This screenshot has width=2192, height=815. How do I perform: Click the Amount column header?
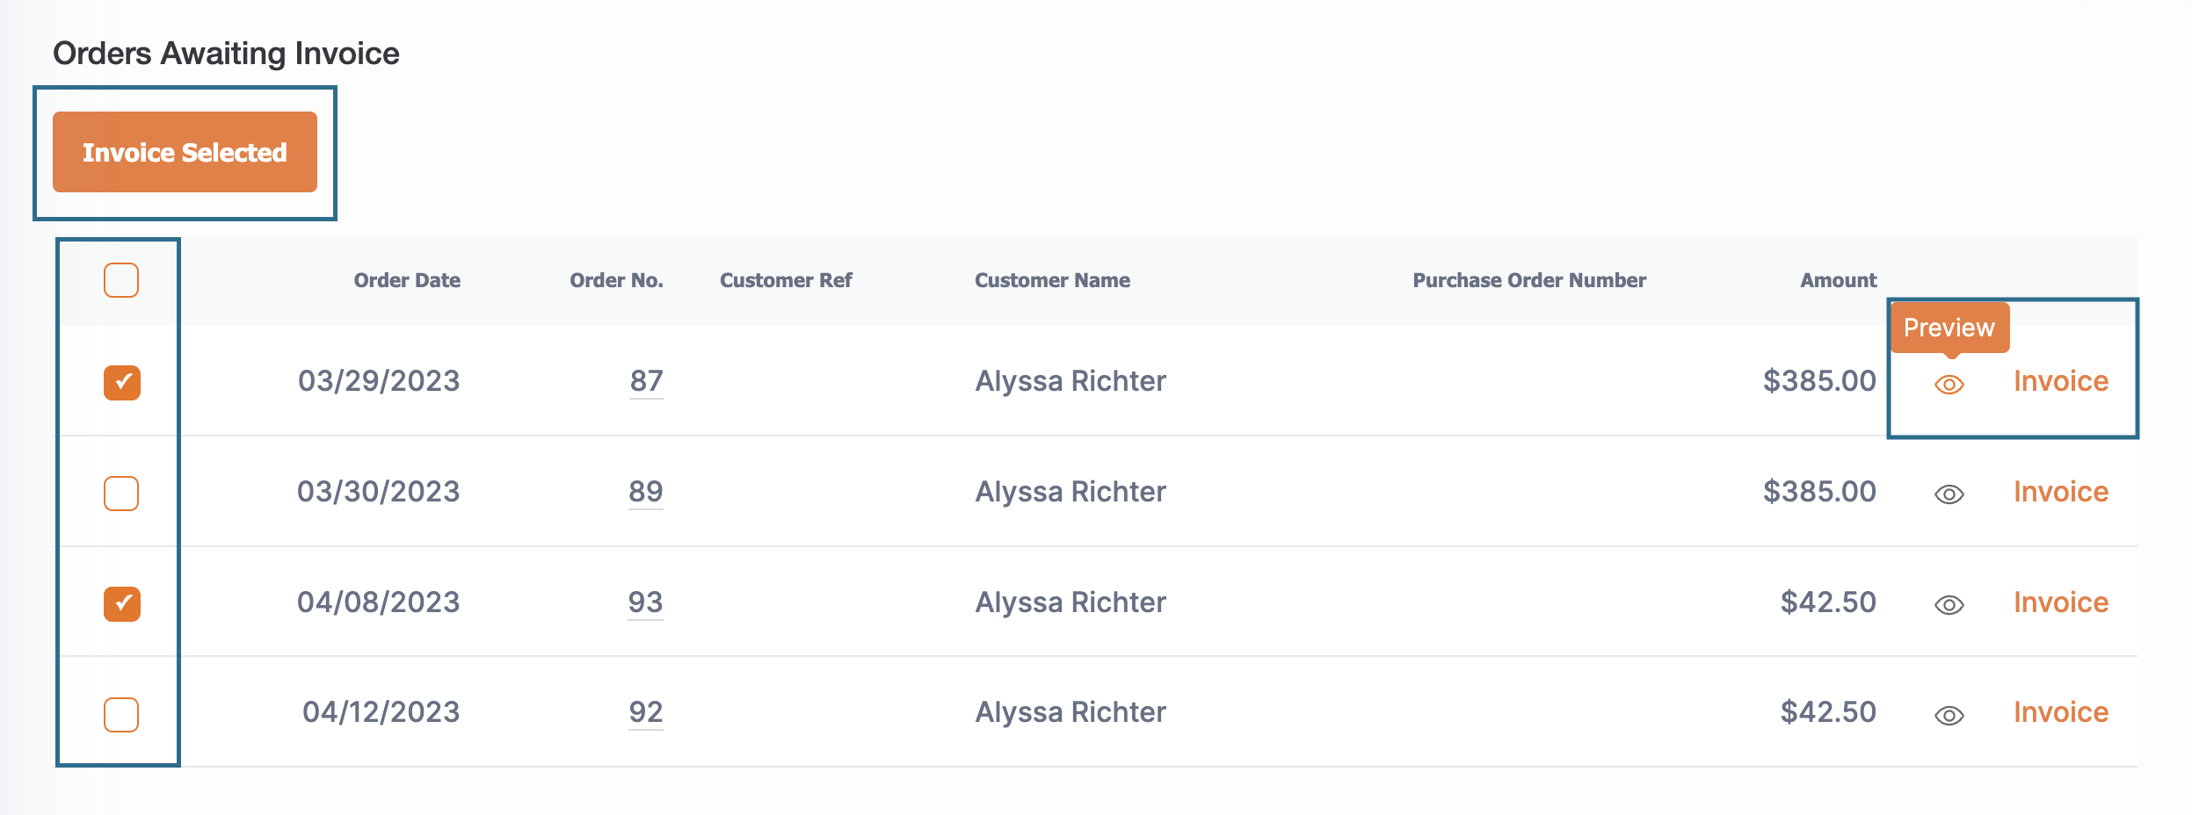[1838, 280]
